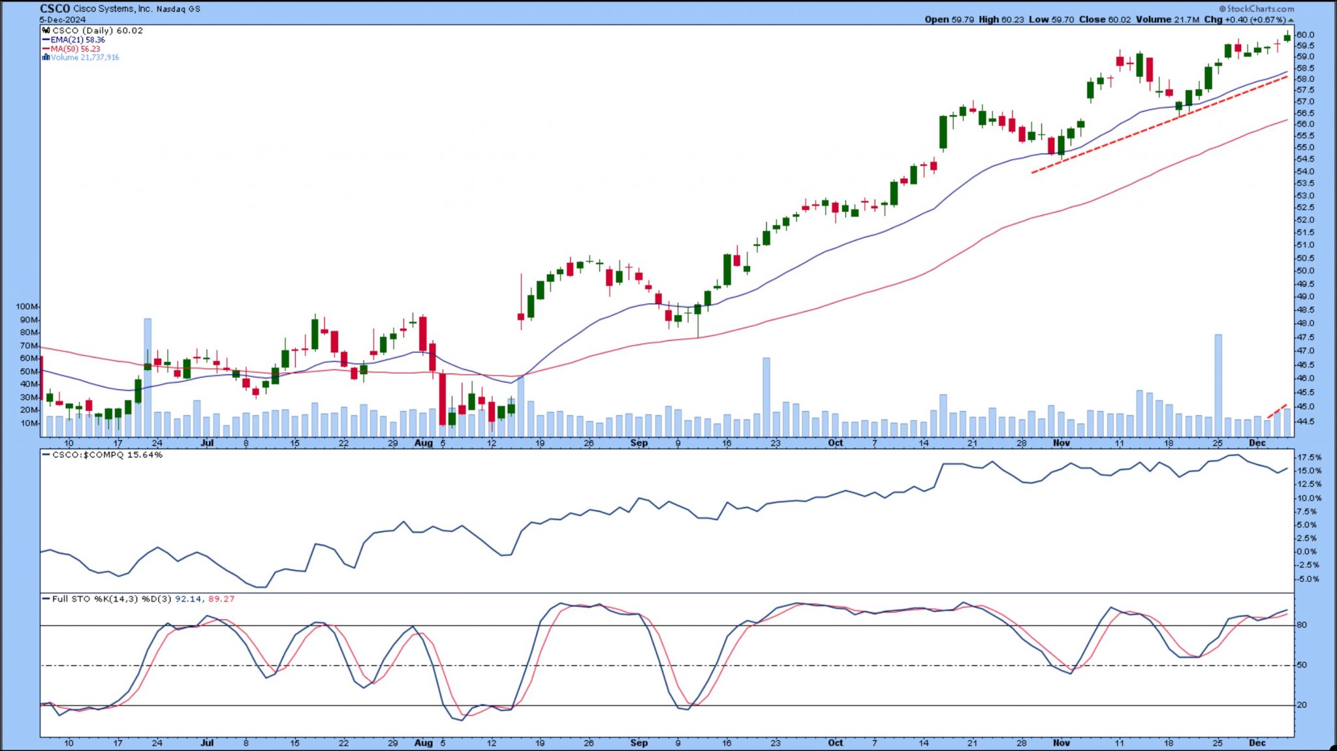Click the 'Nasdaq GS' exchange label
The image size is (1337, 751).
[178, 9]
